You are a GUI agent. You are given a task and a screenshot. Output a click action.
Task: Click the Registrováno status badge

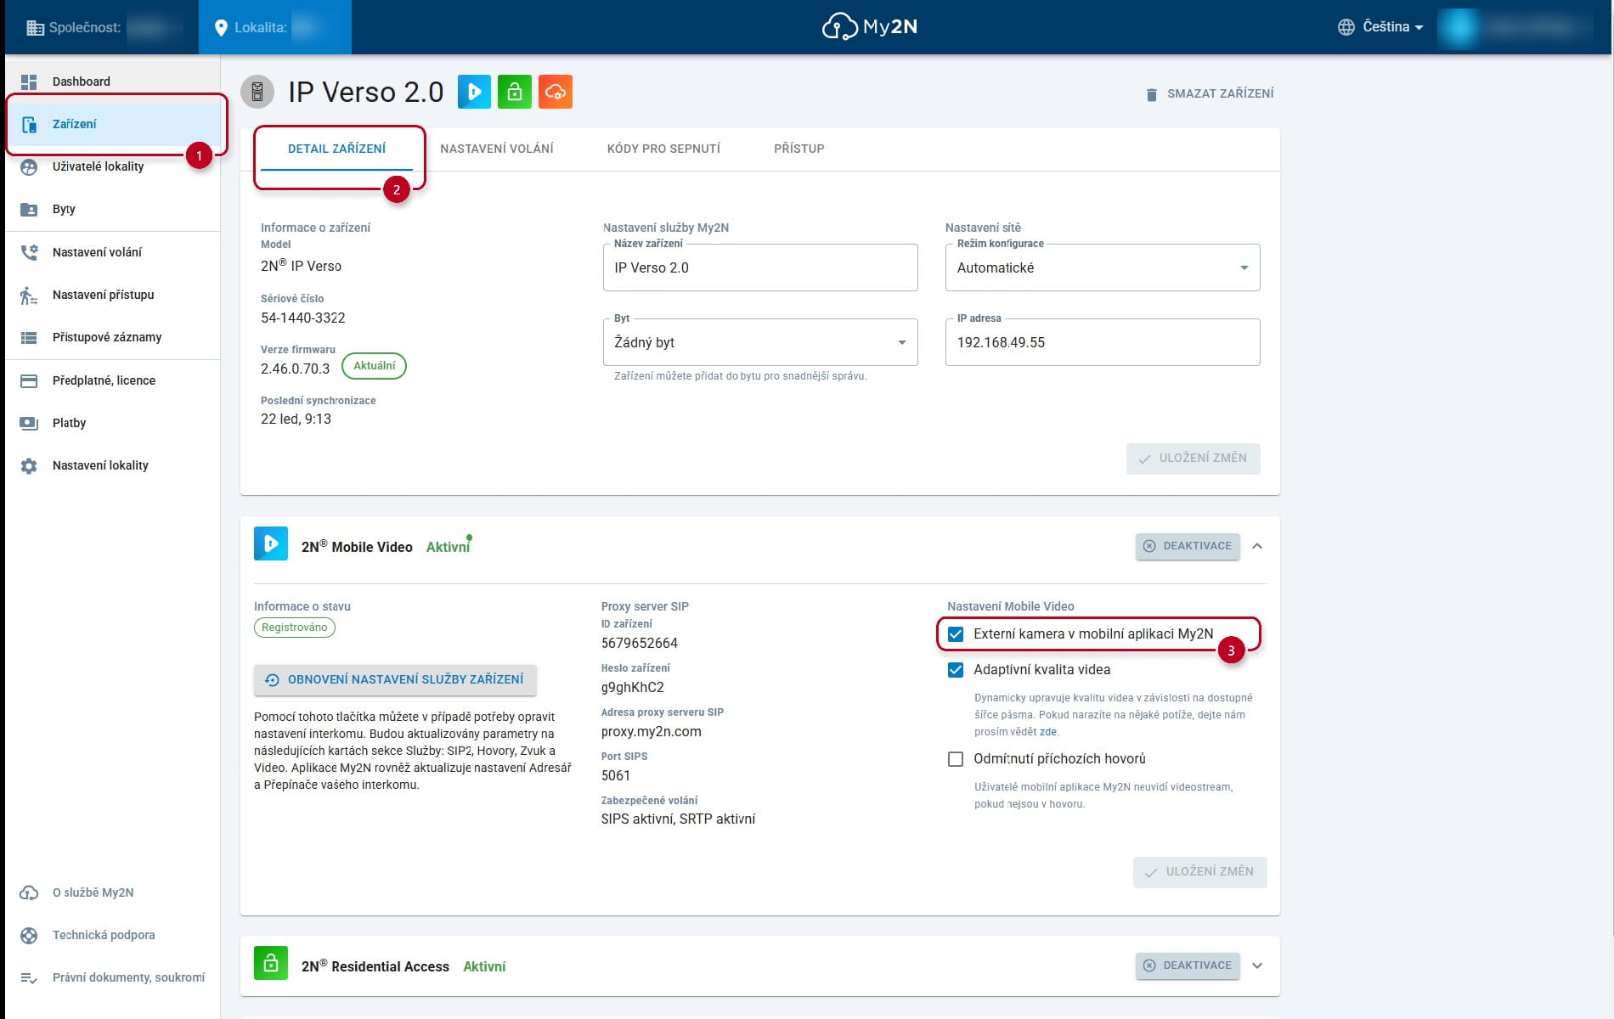click(295, 628)
